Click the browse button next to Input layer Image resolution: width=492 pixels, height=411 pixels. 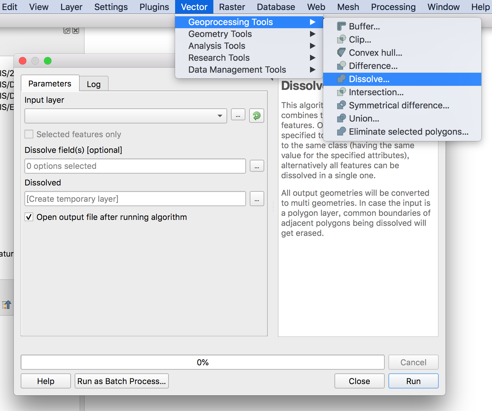(238, 115)
